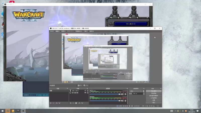Toggle visibility of the 文本 (GDI+) source

pyautogui.click(x=85, y=91)
